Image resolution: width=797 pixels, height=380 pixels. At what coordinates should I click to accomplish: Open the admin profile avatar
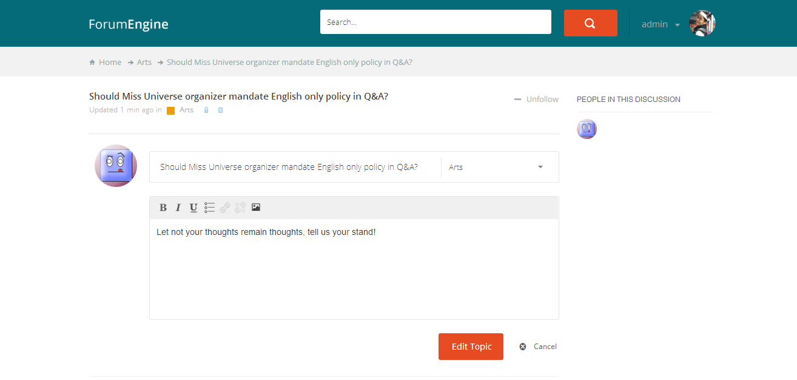(702, 23)
